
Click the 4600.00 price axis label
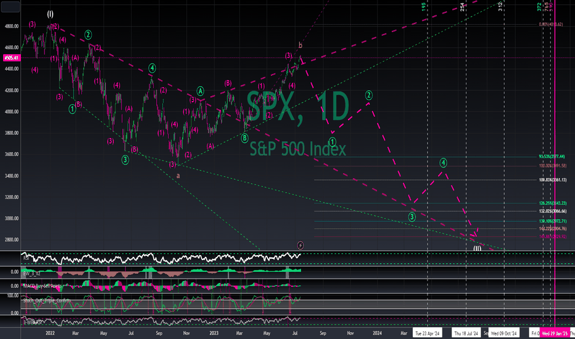pos(12,47)
